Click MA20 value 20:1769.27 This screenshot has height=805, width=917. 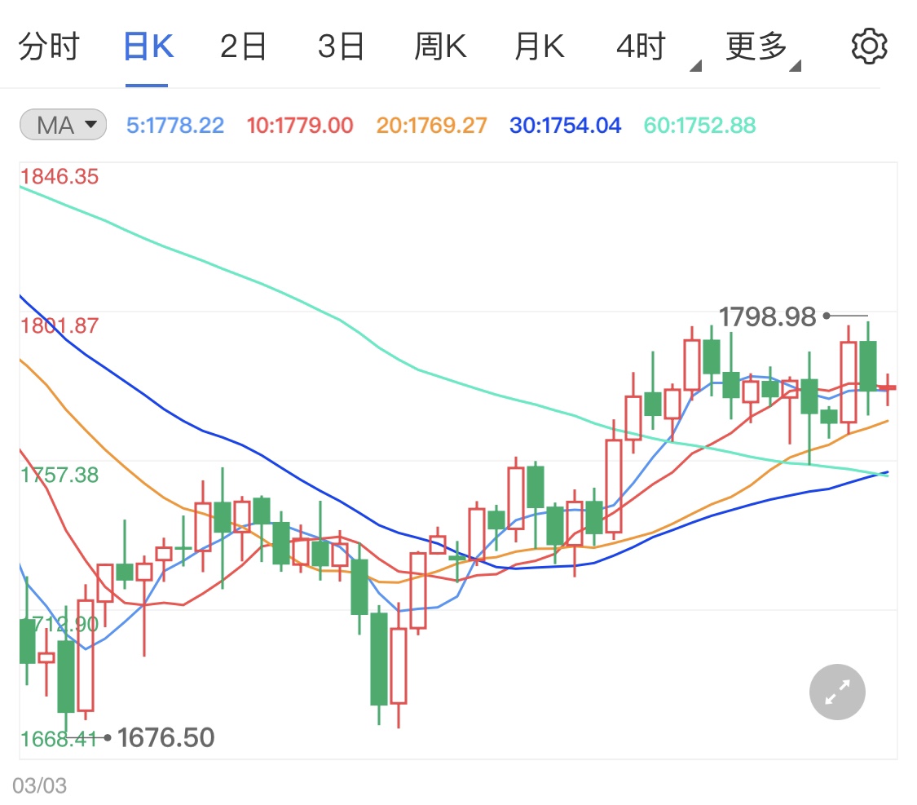431,126
